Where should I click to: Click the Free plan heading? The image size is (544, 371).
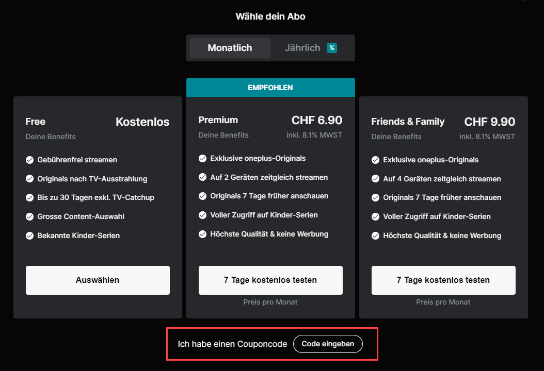pyautogui.click(x=36, y=122)
